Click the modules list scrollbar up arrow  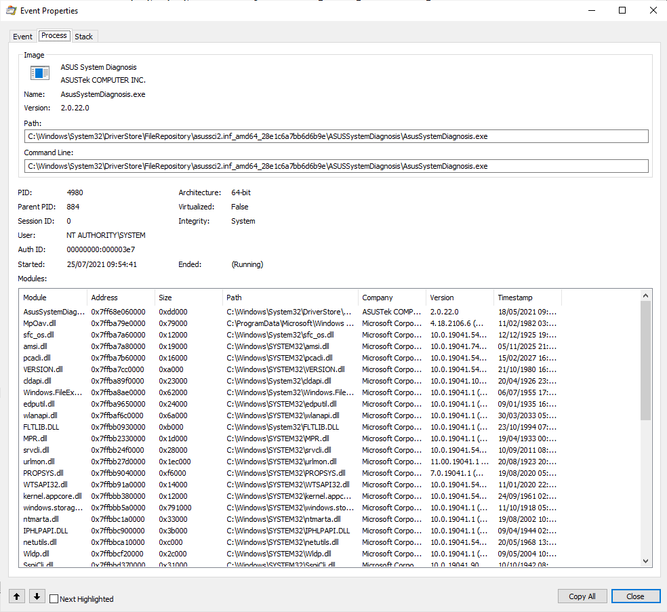[x=645, y=295]
